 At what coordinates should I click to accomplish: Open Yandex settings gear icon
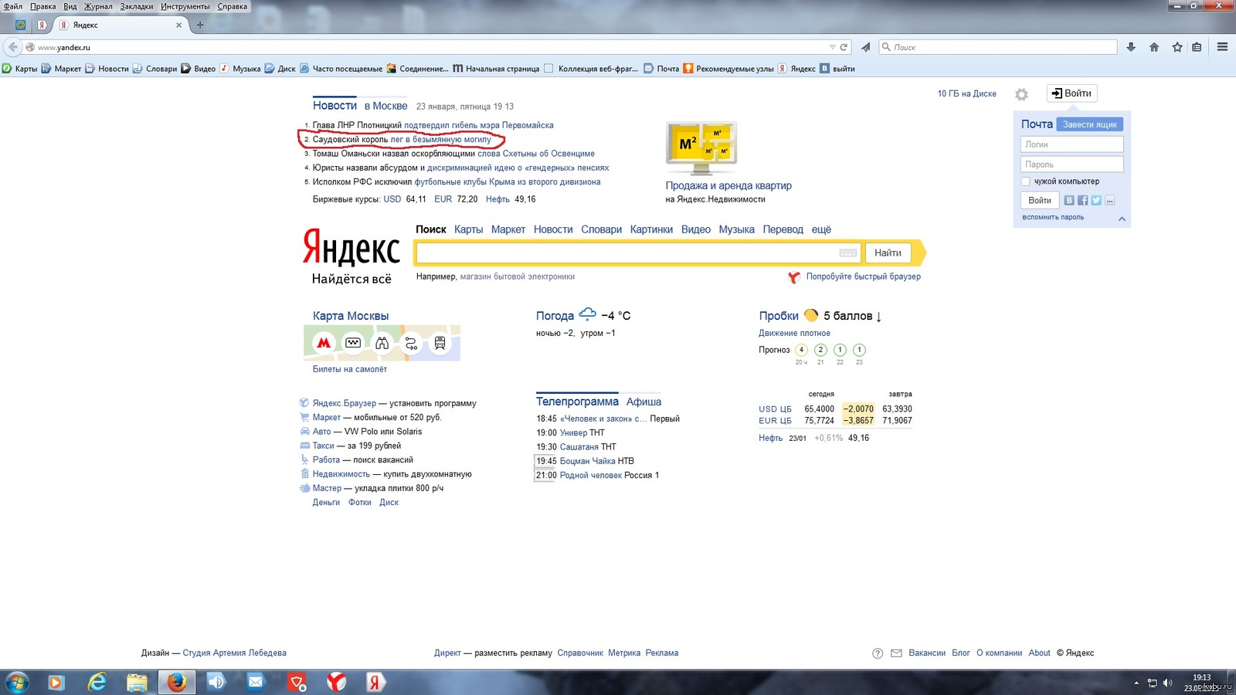point(1021,94)
